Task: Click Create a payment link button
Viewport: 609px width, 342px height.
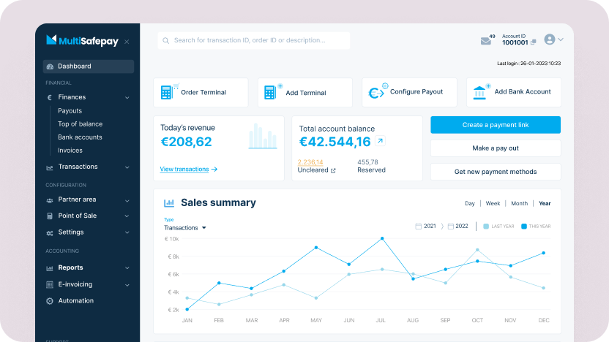Action: click(496, 125)
